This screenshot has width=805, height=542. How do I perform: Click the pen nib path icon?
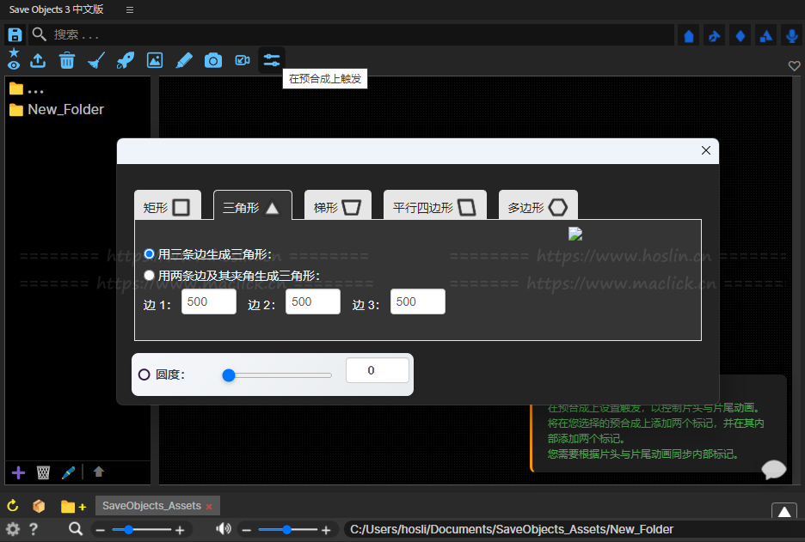click(715, 36)
